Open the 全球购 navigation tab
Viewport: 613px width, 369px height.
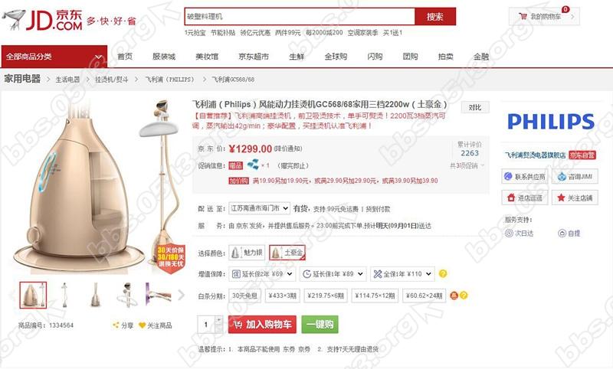pos(336,56)
